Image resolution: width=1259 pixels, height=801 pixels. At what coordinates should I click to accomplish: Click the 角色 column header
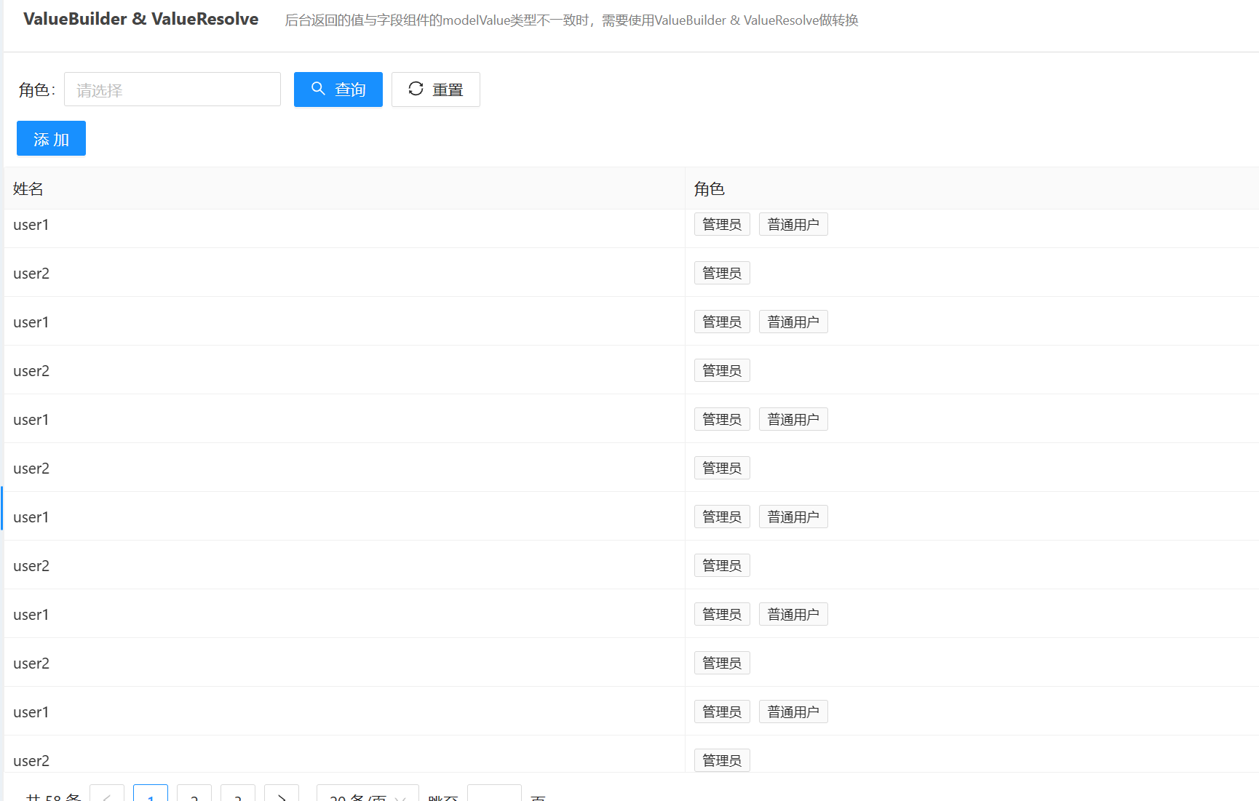(x=710, y=188)
